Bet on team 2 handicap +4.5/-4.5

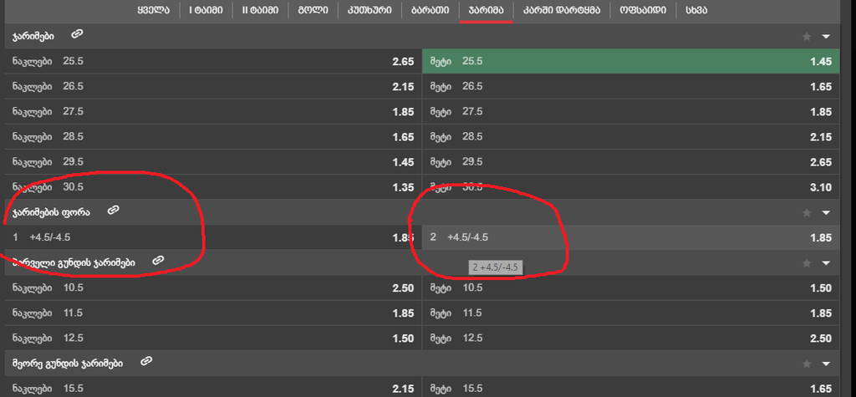point(631,237)
